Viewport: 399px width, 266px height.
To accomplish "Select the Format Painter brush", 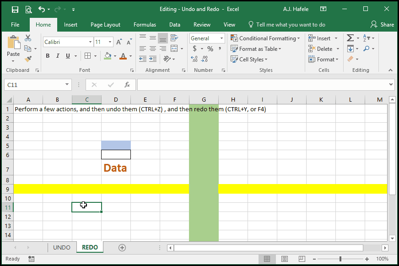I will point(28,59).
